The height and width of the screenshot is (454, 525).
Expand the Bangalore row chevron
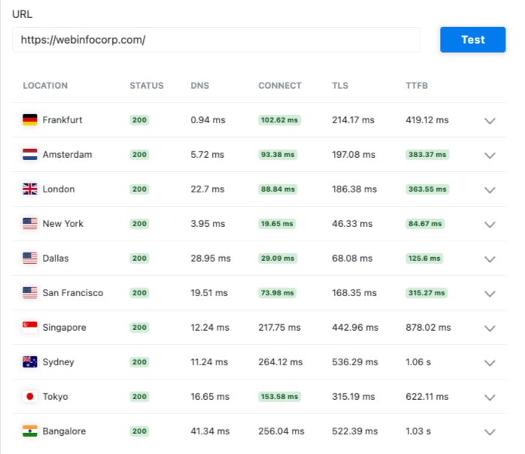(490, 432)
